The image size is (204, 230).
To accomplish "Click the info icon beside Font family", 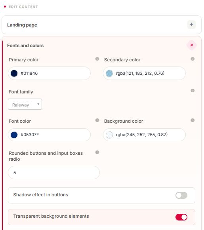I will tap(193, 91).
